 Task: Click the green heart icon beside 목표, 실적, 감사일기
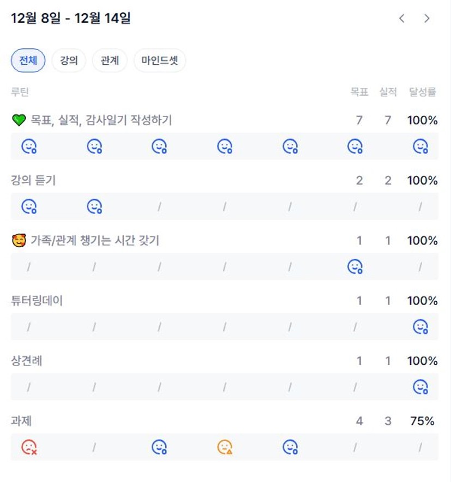[19, 120]
